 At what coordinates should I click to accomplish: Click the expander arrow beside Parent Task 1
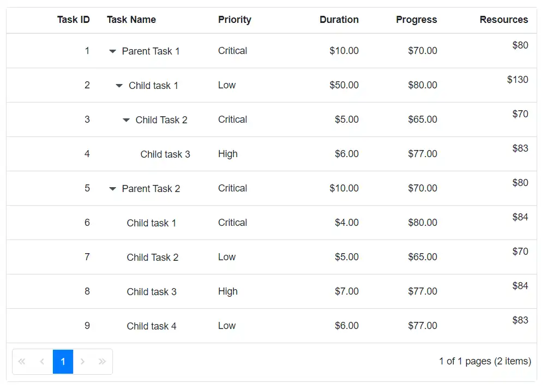[x=112, y=51]
